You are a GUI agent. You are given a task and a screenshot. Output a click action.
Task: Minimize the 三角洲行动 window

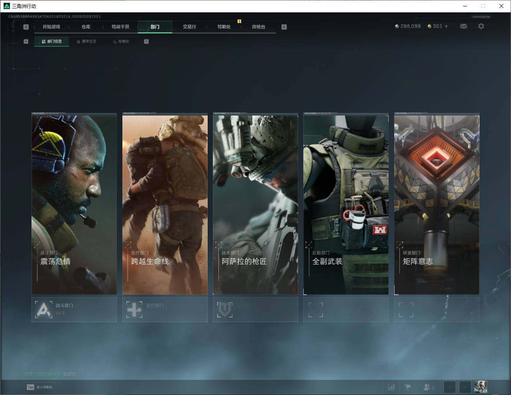(x=465, y=6)
